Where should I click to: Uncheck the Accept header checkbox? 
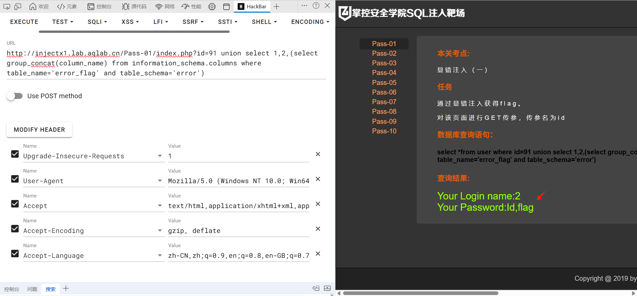[15, 204]
